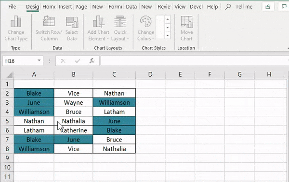Click the Share icon button
289x182 pixels.
268,7
